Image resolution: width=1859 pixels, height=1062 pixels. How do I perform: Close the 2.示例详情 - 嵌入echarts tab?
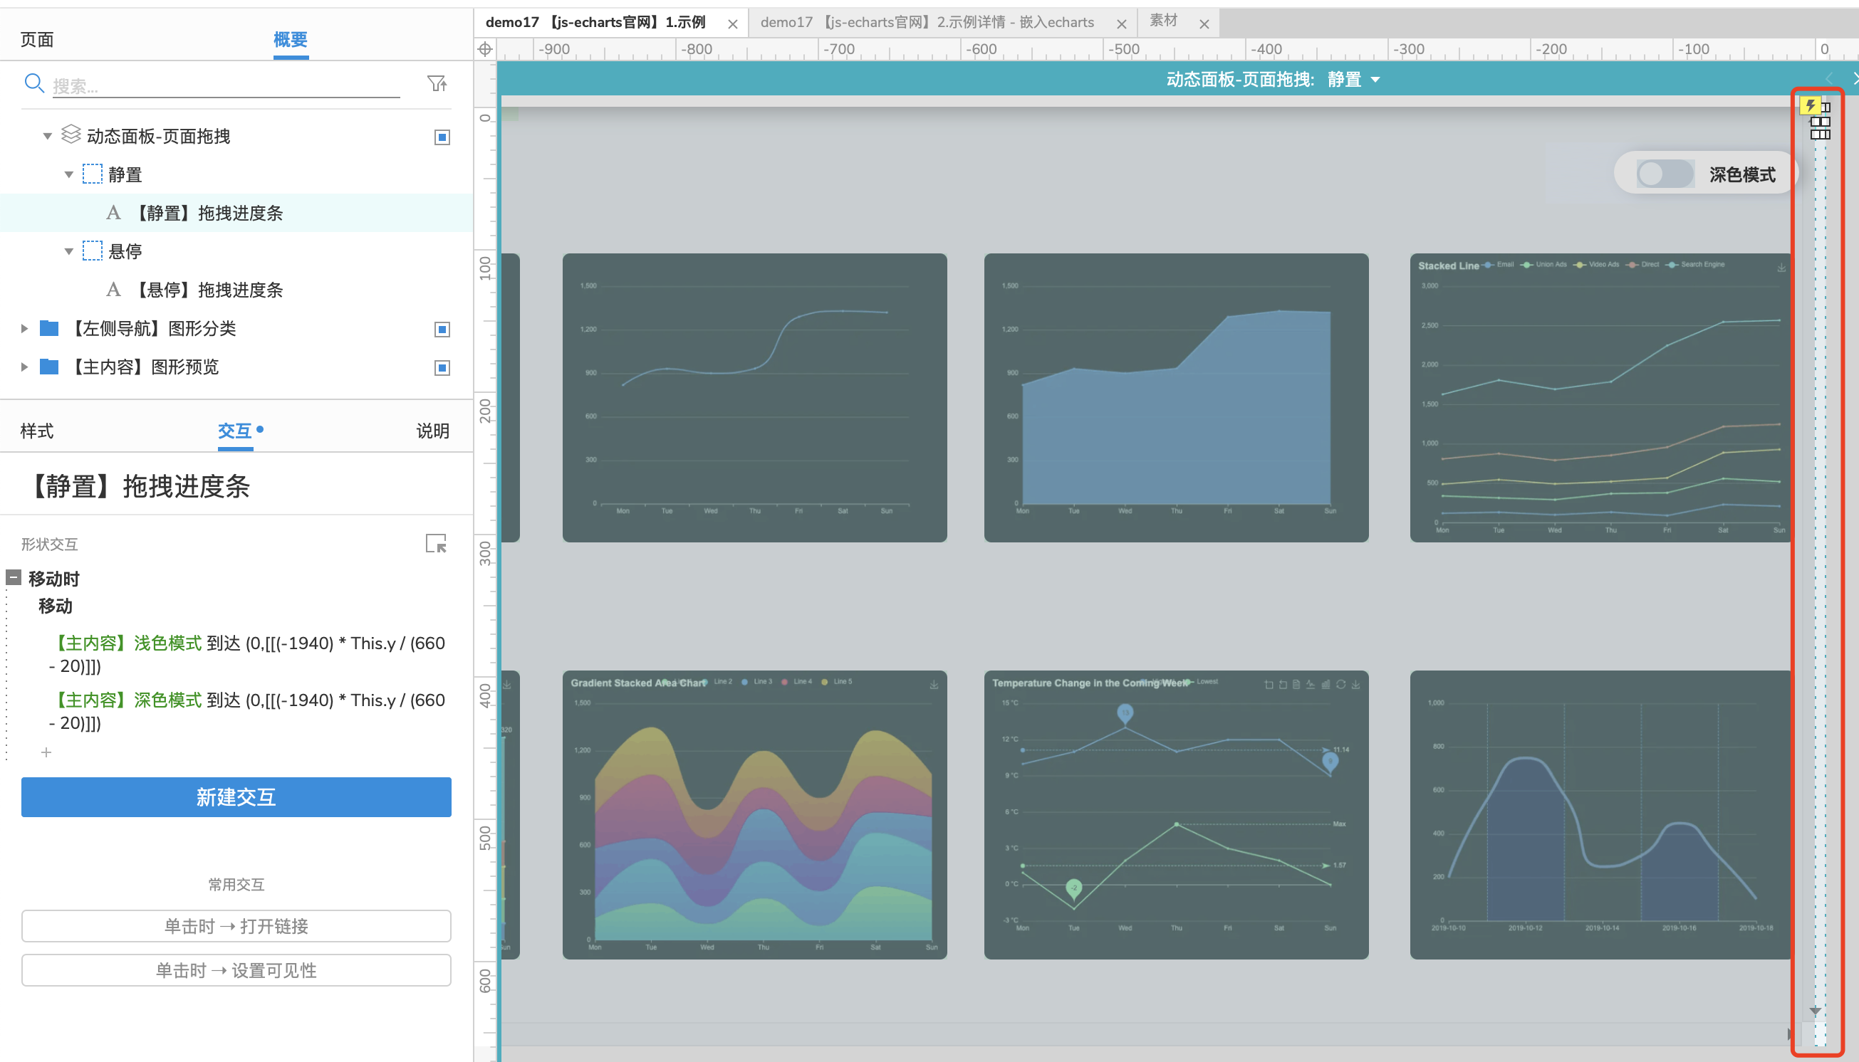click(x=1122, y=24)
